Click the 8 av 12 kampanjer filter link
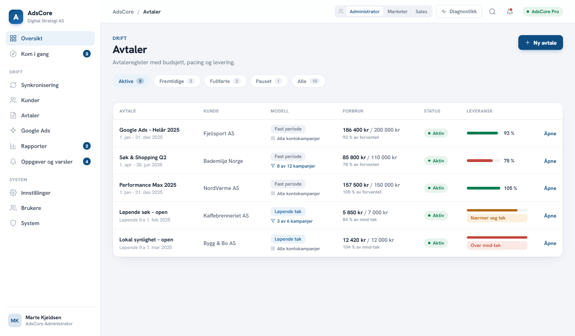The width and height of the screenshot is (575, 336). coord(293,166)
